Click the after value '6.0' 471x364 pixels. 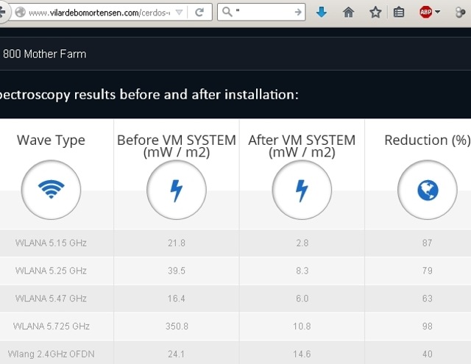click(302, 299)
